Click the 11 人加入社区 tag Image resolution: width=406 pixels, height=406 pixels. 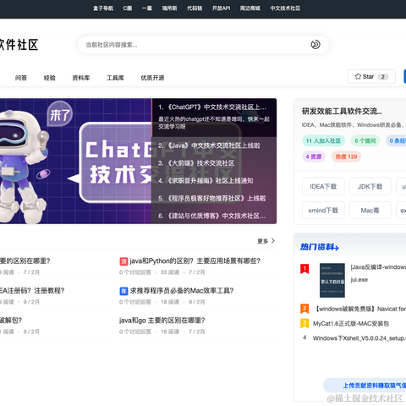click(323, 140)
